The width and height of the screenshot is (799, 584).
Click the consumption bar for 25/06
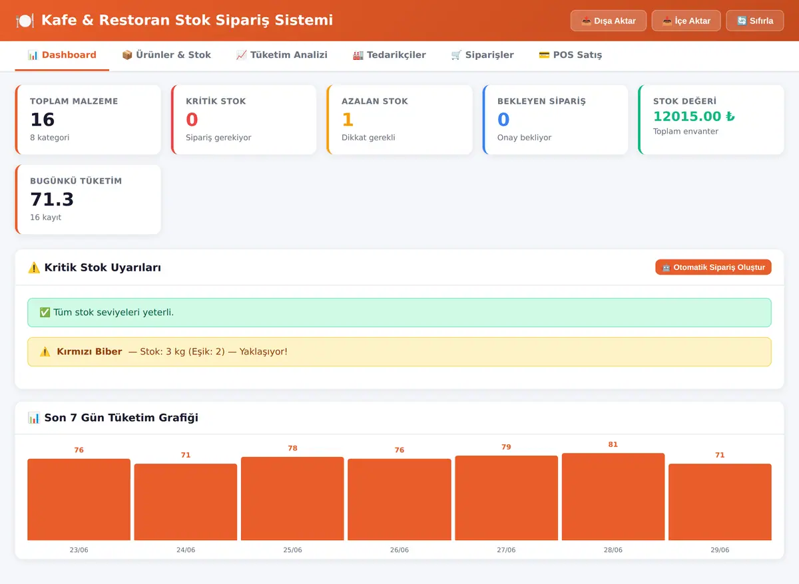(292, 499)
